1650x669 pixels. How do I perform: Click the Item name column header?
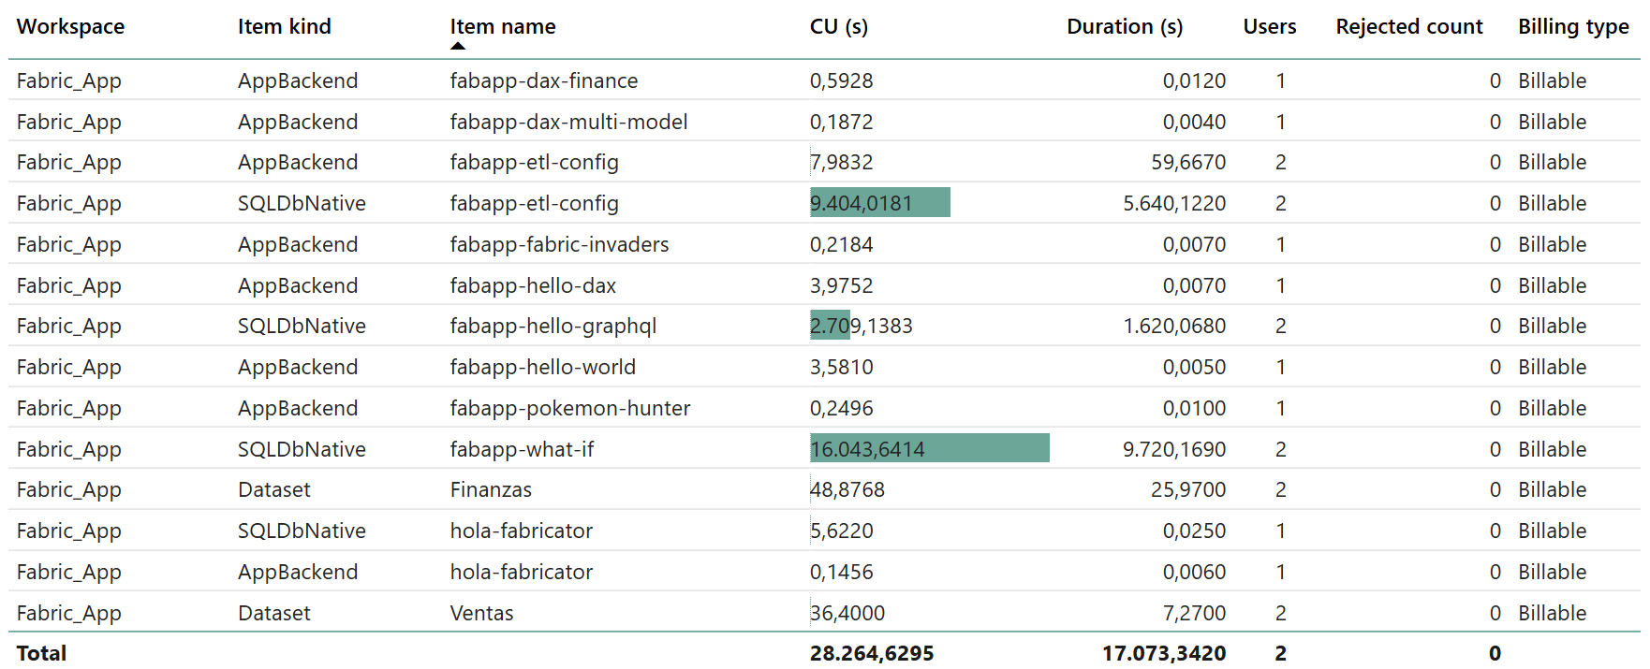pos(503,26)
